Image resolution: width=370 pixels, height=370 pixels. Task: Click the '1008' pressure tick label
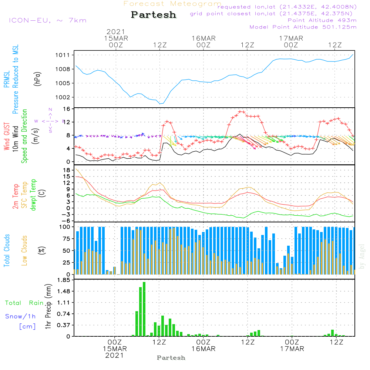[63, 69]
